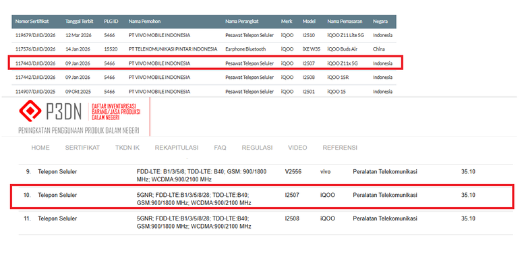
Task: Click model iXE W35
Action: click(312, 49)
